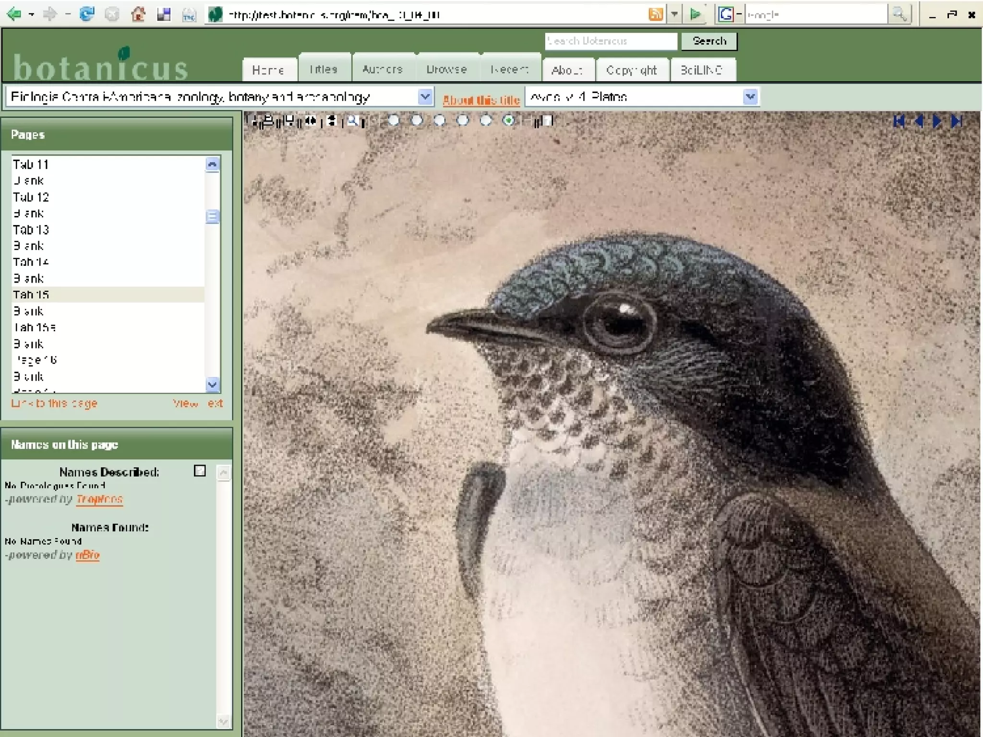
Task: Click the magnifier zoom icon in viewer
Action: click(353, 121)
